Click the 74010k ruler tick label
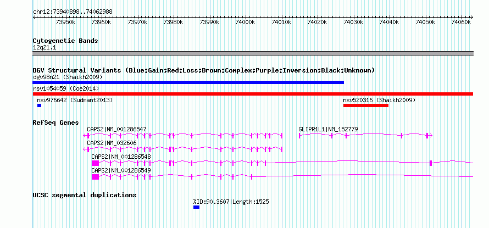This screenshot has height=228, width=489. coord(282,22)
